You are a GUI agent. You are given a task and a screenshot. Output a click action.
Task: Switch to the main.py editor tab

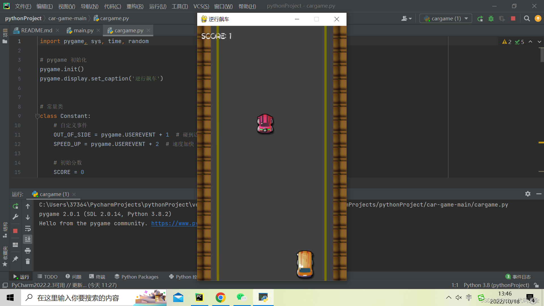pyautogui.click(x=83, y=31)
